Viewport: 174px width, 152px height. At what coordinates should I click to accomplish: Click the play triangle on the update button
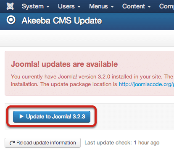(21, 116)
